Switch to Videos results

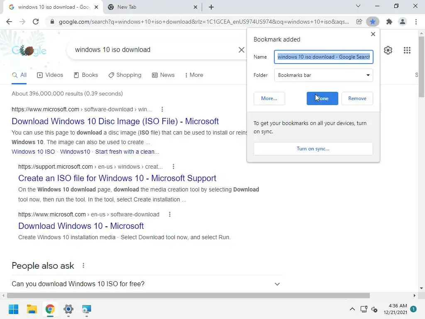click(50, 75)
